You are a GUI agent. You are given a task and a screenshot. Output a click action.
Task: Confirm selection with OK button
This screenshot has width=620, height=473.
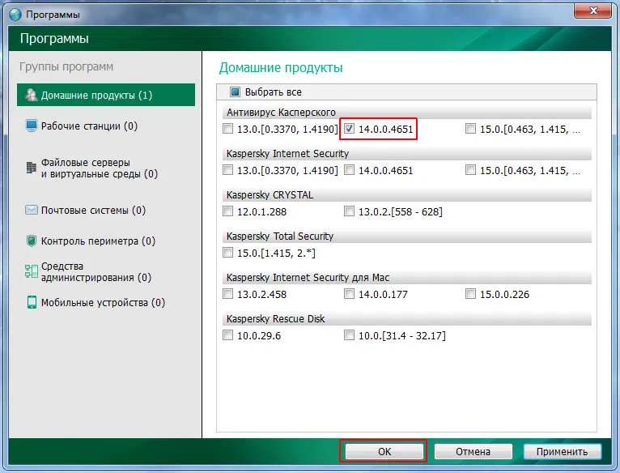(x=384, y=452)
